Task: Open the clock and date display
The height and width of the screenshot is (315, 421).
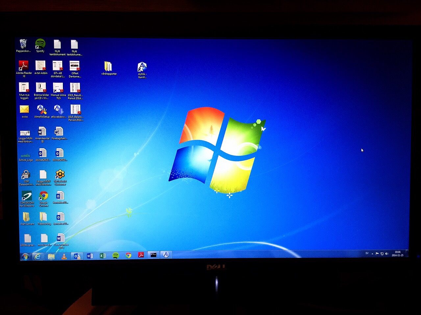Action: click(x=397, y=254)
